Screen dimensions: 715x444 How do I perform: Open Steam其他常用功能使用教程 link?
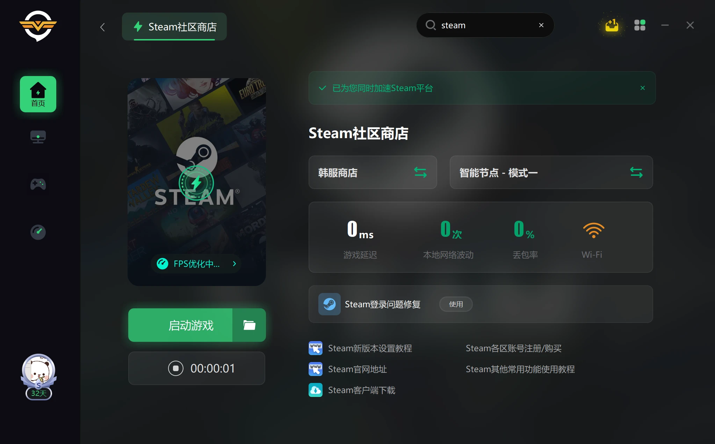tap(520, 369)
